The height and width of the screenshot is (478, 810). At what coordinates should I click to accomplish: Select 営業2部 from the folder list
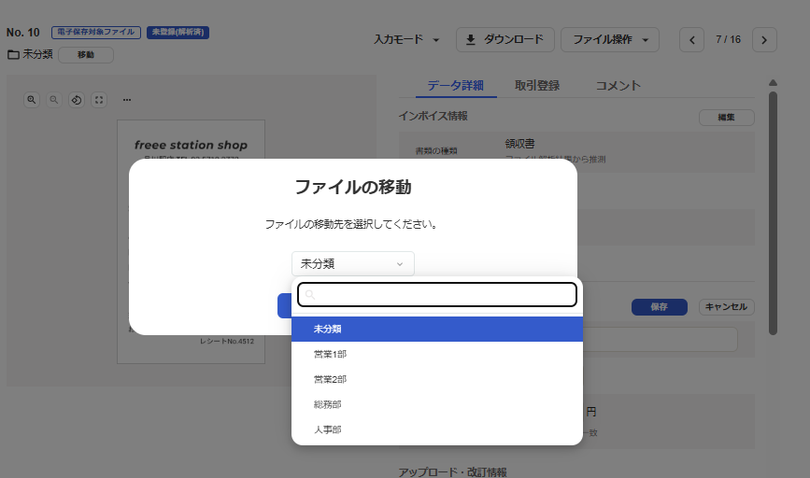point(437,379)
